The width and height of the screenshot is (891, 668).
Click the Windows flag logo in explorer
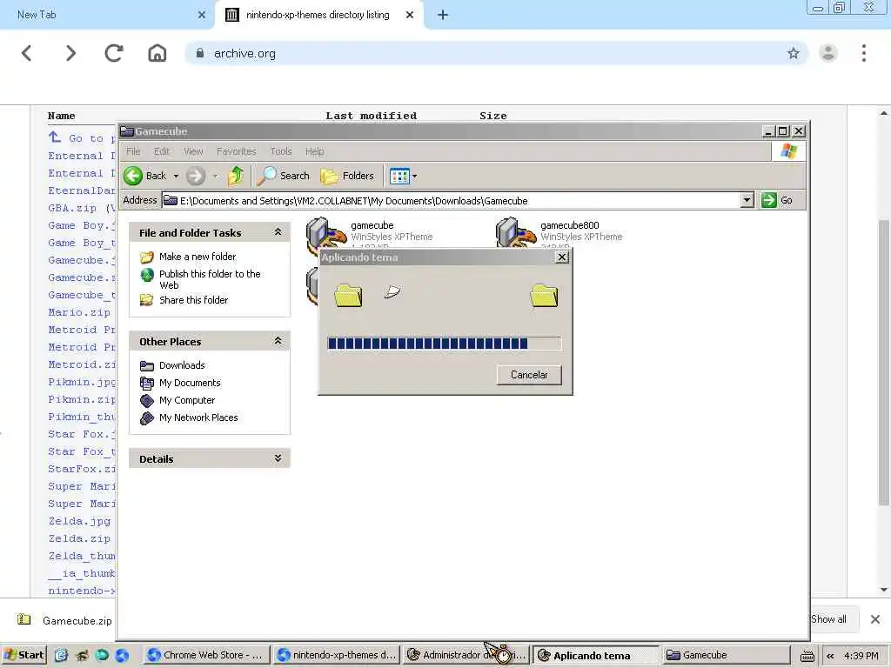788,151
